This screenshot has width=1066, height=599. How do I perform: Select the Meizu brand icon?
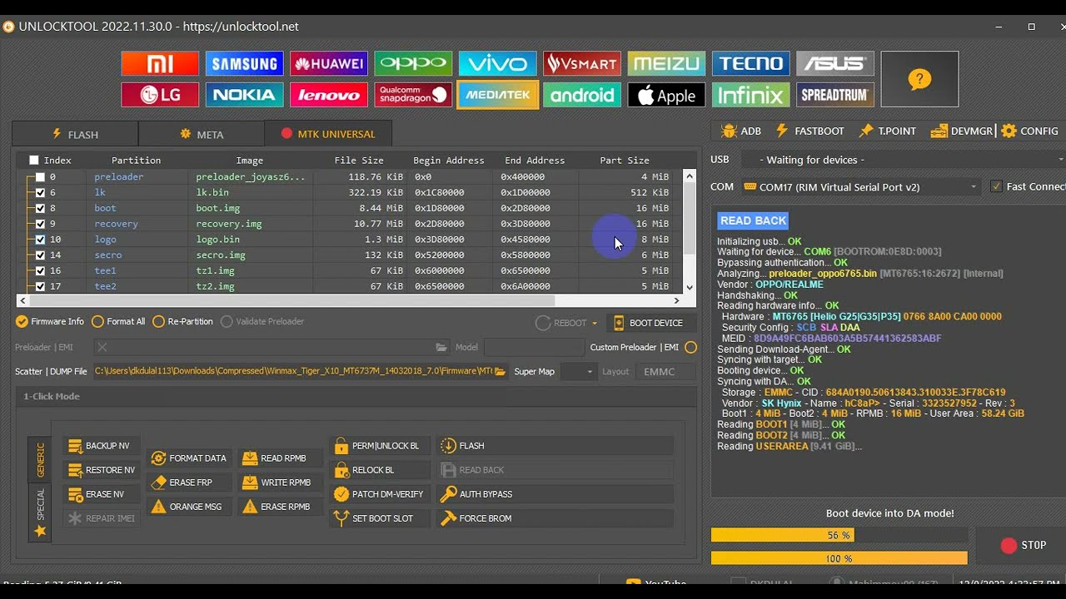tap(666, 64)
